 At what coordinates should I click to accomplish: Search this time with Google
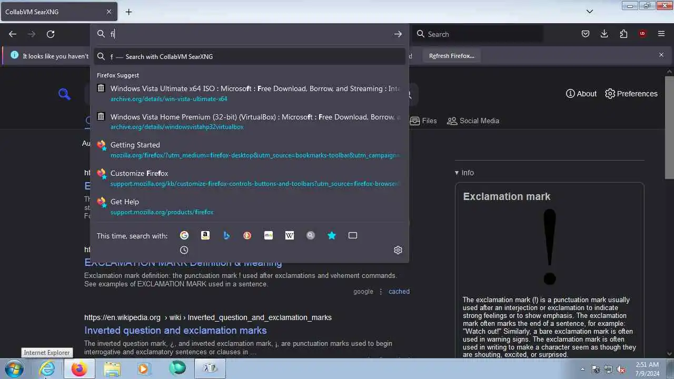point(184,235)
